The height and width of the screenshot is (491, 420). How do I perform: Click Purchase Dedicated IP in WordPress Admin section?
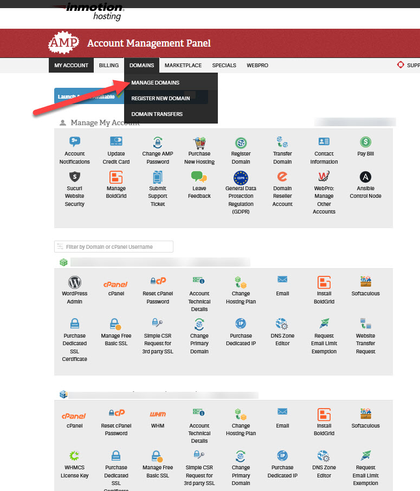coord(241,324)
